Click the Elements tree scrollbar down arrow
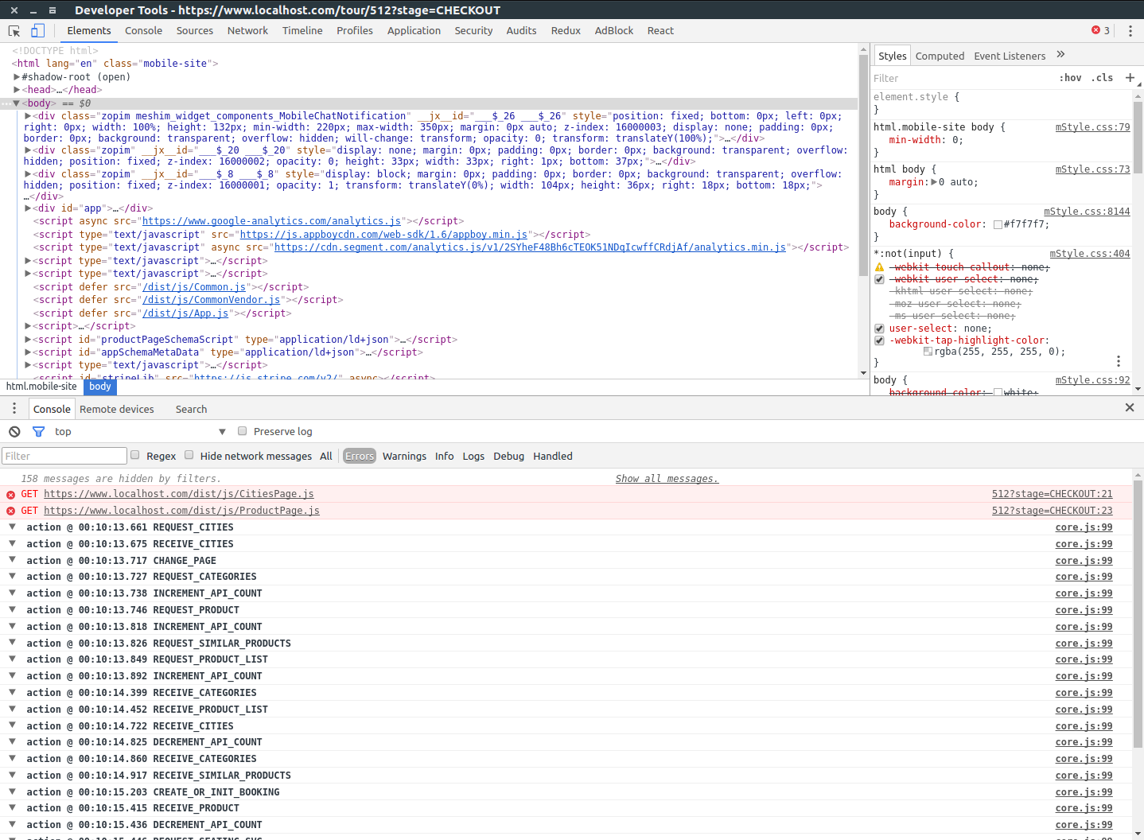Screen dimensions: 1144x840 tap(863, 373)
